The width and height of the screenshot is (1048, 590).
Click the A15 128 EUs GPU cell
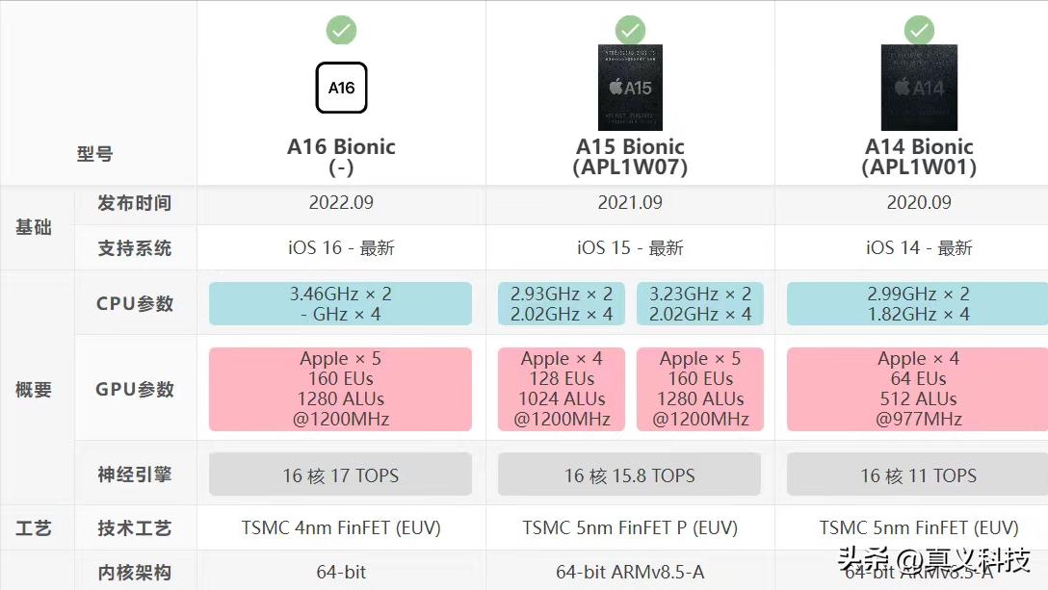point(561,389)
